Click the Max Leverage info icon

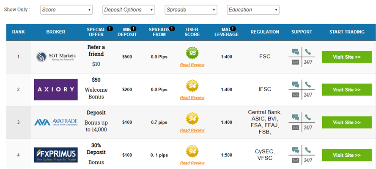[233, 29]
